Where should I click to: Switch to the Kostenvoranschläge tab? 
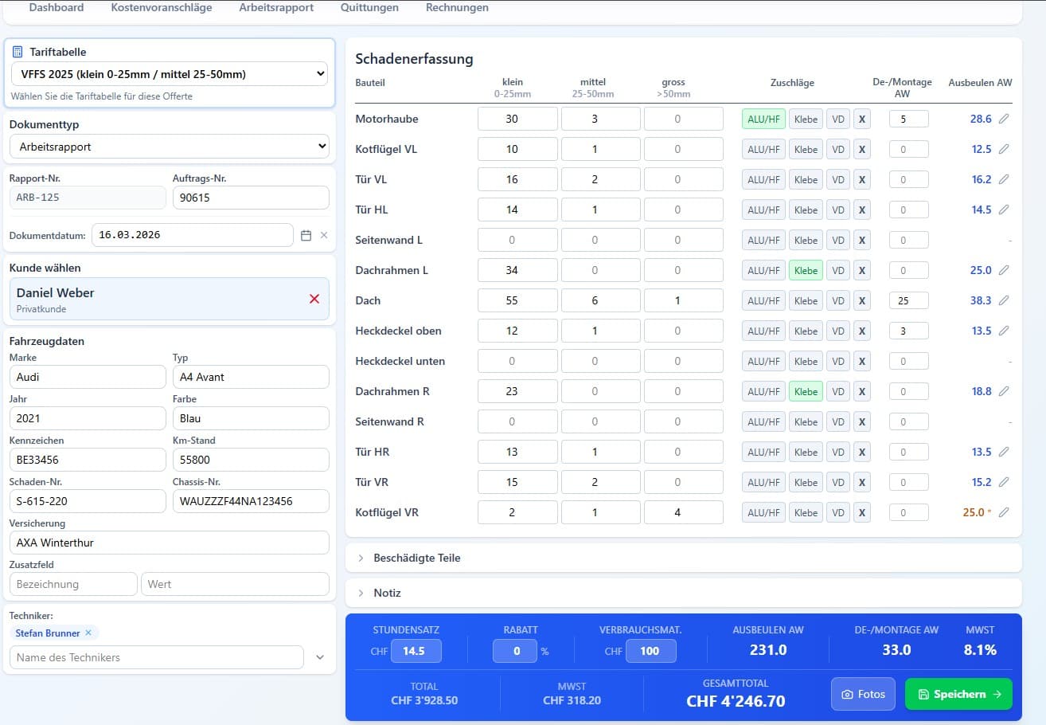tap(162, 8)
